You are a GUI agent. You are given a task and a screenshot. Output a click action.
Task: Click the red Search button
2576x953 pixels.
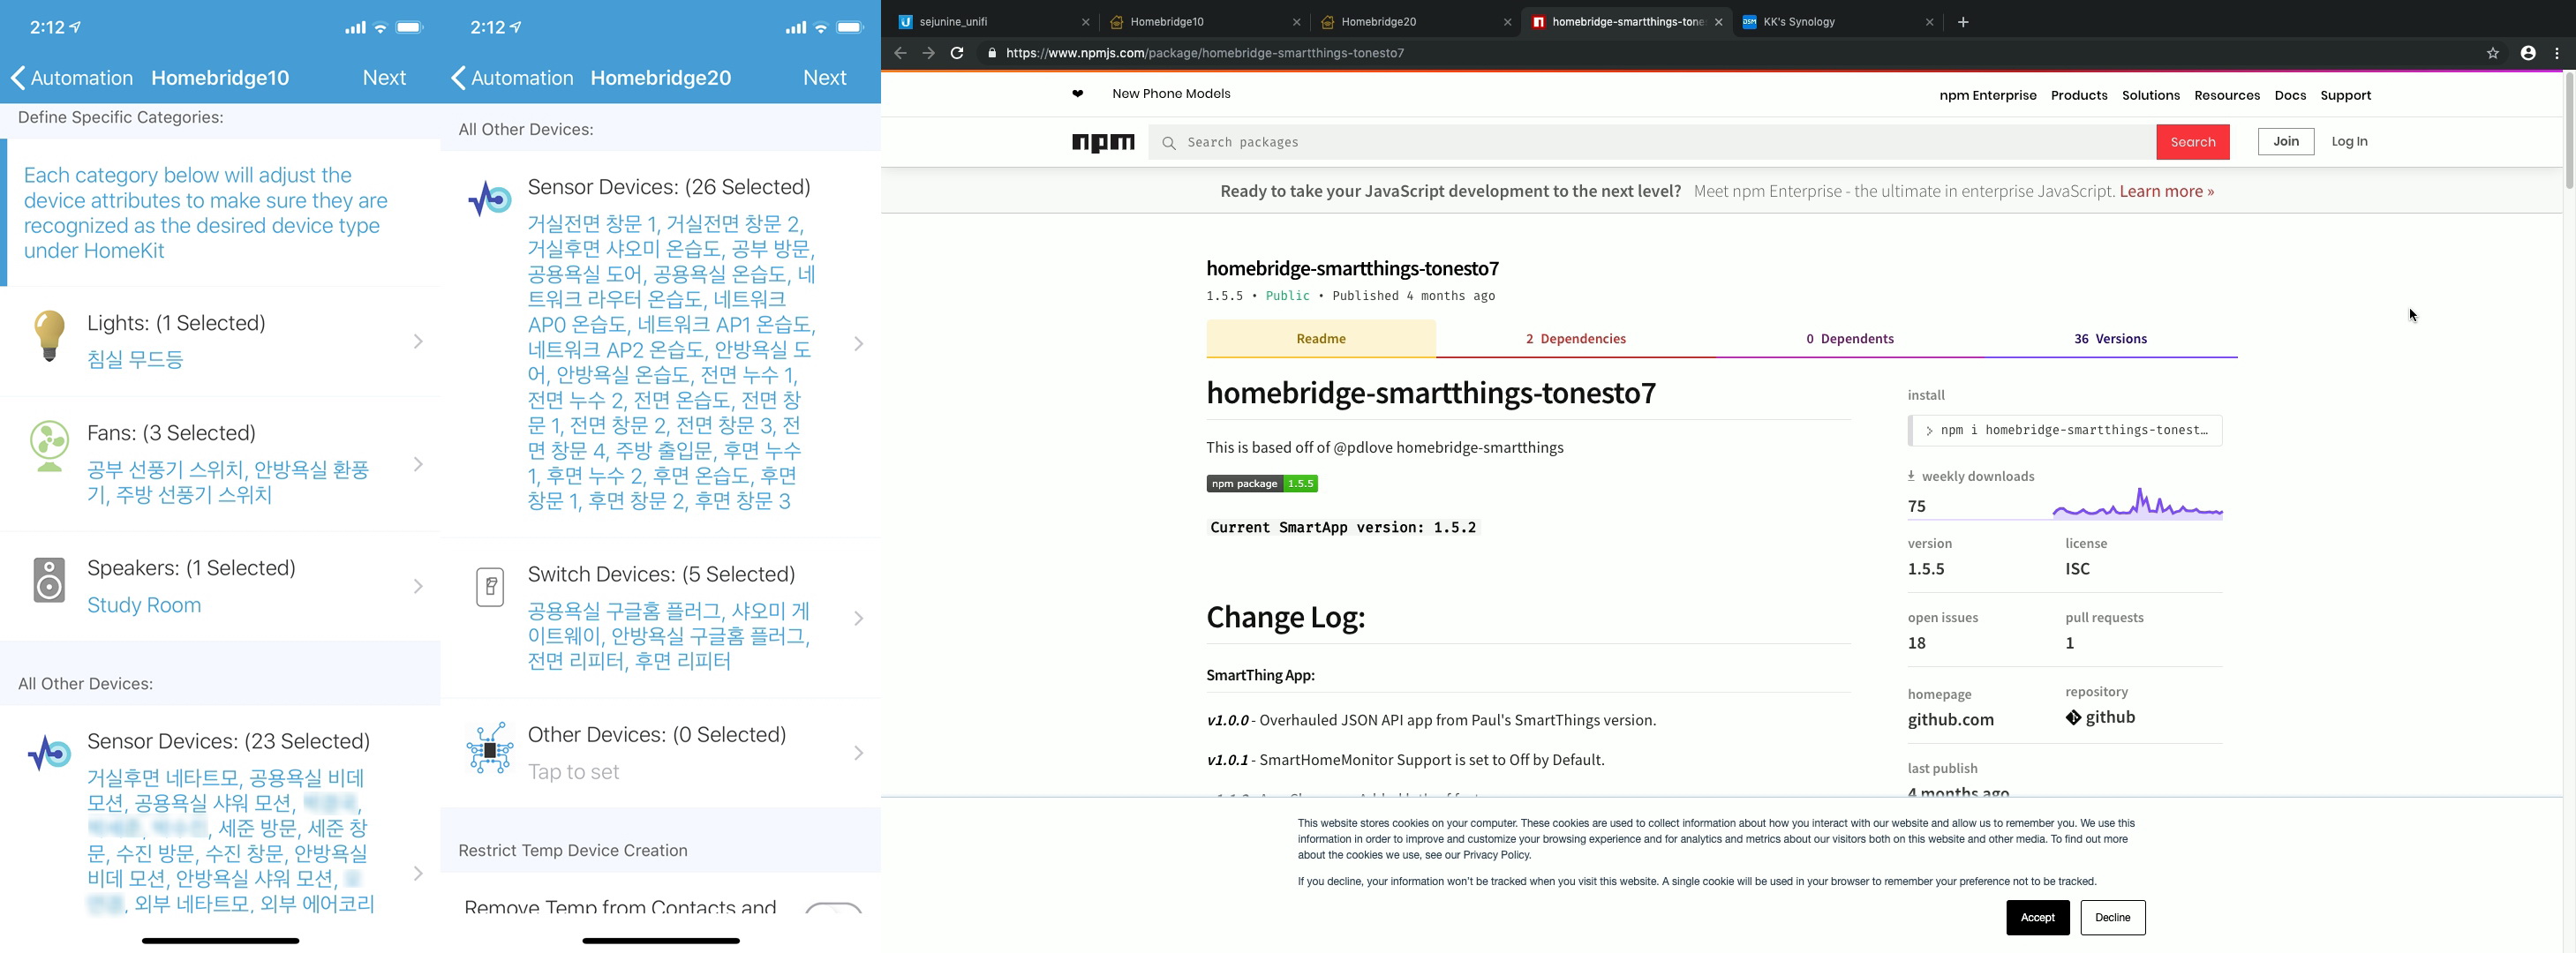click(2192, 142)
